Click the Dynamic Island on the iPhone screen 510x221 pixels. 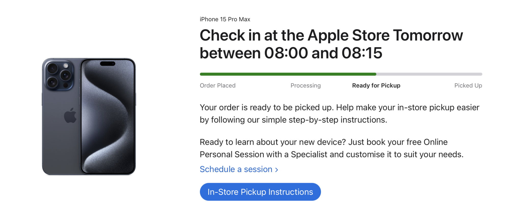tap(108, 63)
